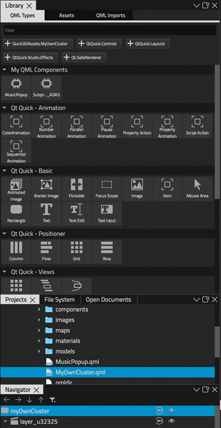The height and width of the screenshot is (428, 221).
Task: Select MusicPopup.qml file
Action: [77, 362]
